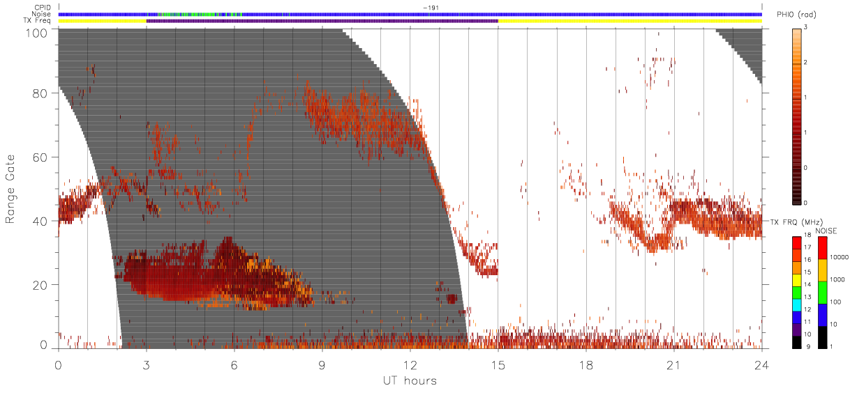Click the "17" value in TX FRQ legend
The height and width of the screenshot is (395, 857).
(x=808, y=247)
